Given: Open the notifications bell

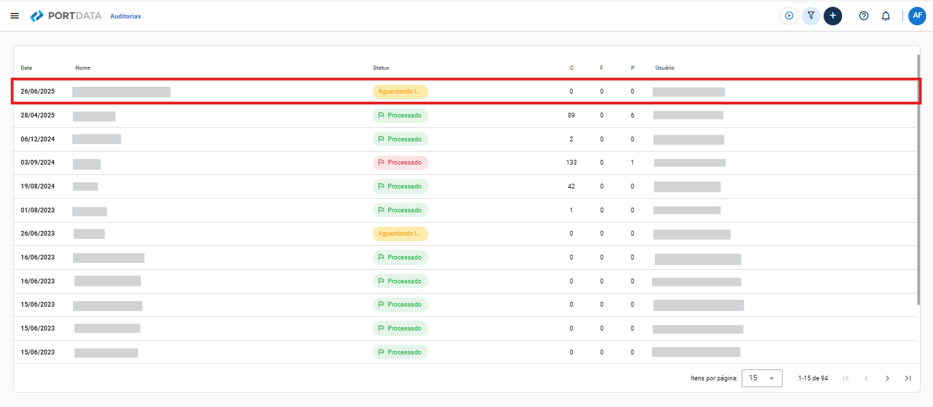Looking at the screenshot, I should tap(886, 16).
